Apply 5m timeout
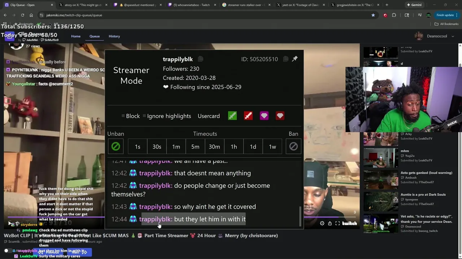 [195, 146]
